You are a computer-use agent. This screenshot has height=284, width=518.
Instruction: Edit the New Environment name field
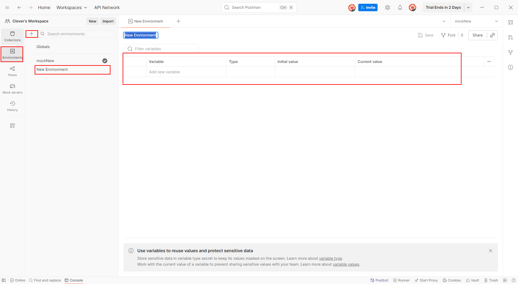click(x=141, y=35)
